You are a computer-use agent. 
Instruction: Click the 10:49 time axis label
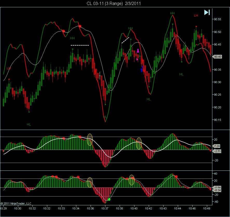point(207,208)
